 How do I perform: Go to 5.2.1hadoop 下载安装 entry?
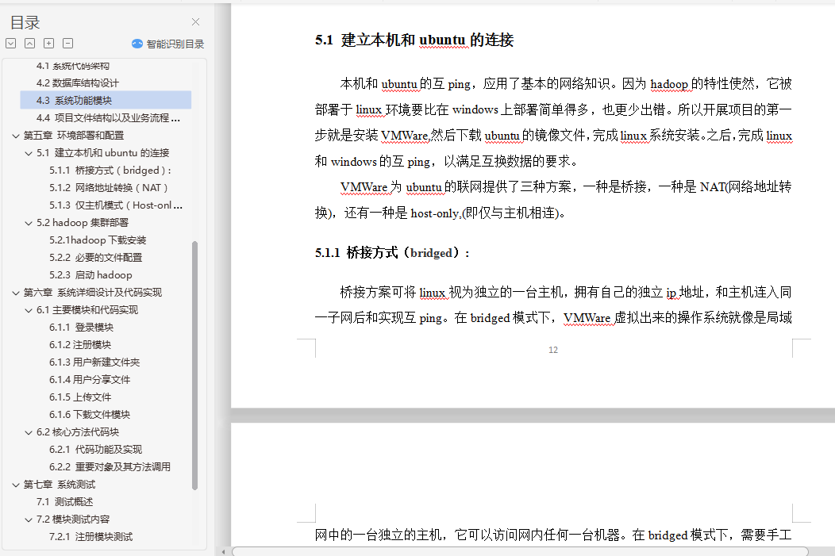pyautogui.click(x=98, y=240)
